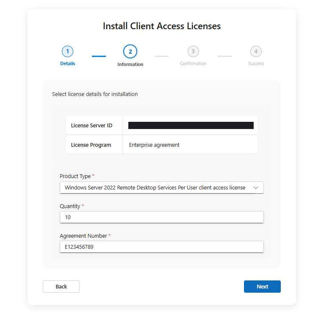Open the Product Type dropdown
Viewport: 324px width, 313px height.
point(162,187)
